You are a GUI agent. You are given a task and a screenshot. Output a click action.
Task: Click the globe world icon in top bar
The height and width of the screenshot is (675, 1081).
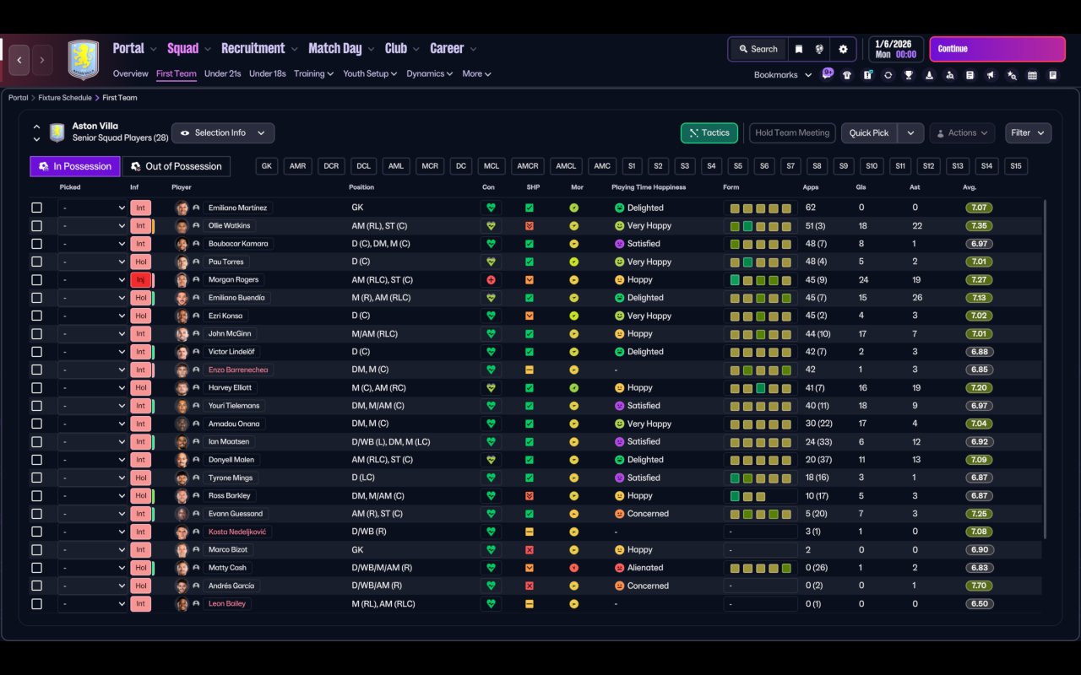point(819,49)
